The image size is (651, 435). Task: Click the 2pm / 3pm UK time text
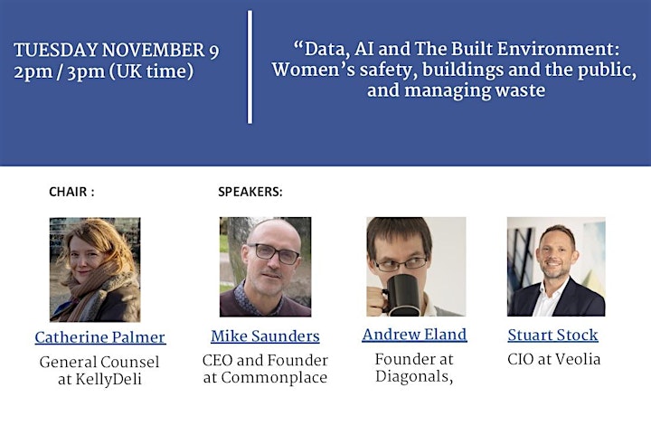tap(104, 71)
